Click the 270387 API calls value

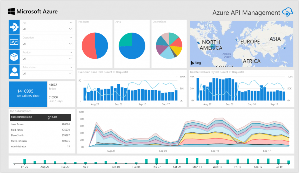point(66,135)
